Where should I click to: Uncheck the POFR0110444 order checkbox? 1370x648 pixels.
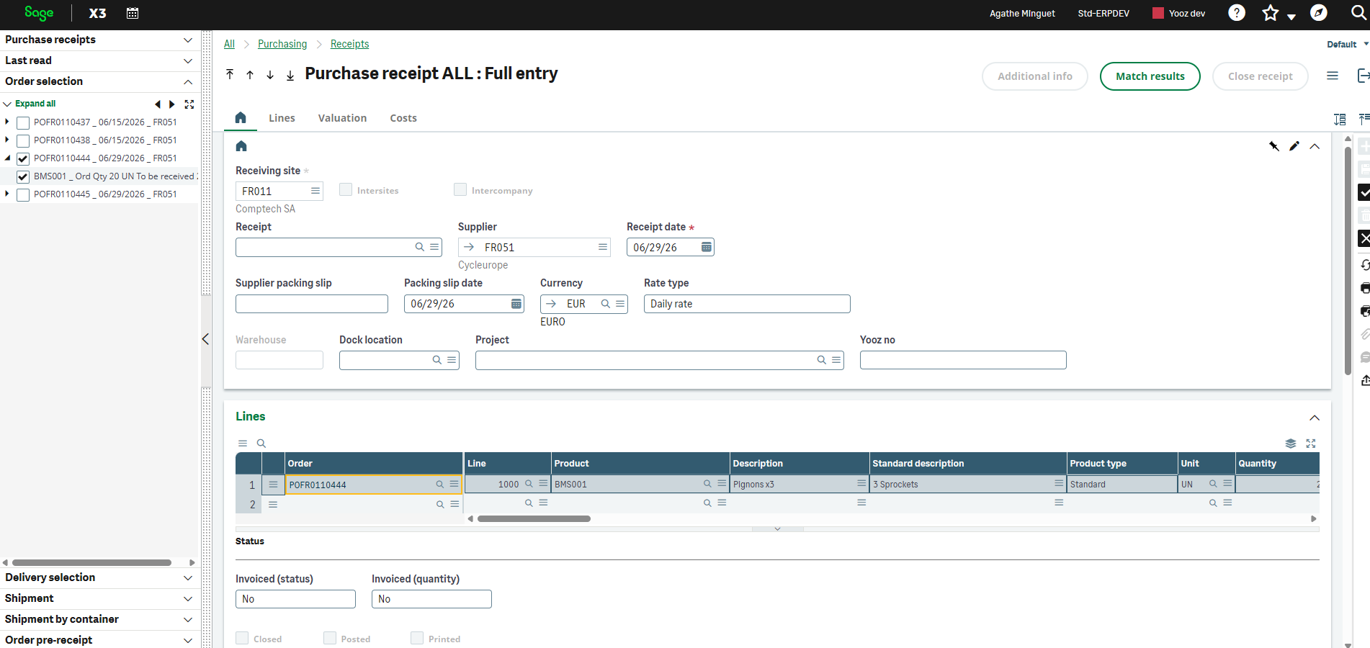(x=23, y=159)
